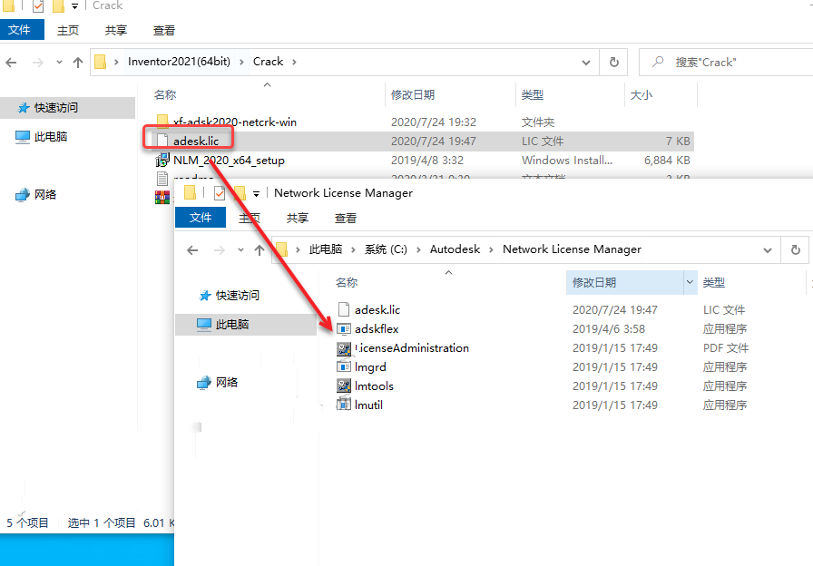
Task: Click Inventor2021(64bit) breadcrumb in address bar
Action: [179, 62]
